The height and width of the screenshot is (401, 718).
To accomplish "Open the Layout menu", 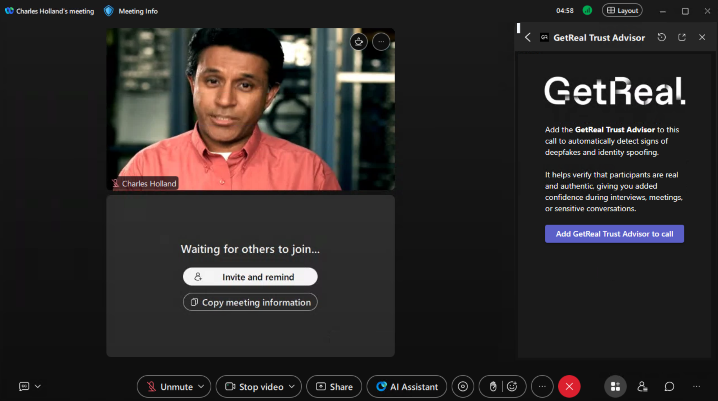I will tap(622, 10).
